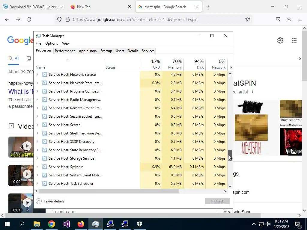Open the Task Manager Options menu

pyautogui.click(x=52, y=43)
